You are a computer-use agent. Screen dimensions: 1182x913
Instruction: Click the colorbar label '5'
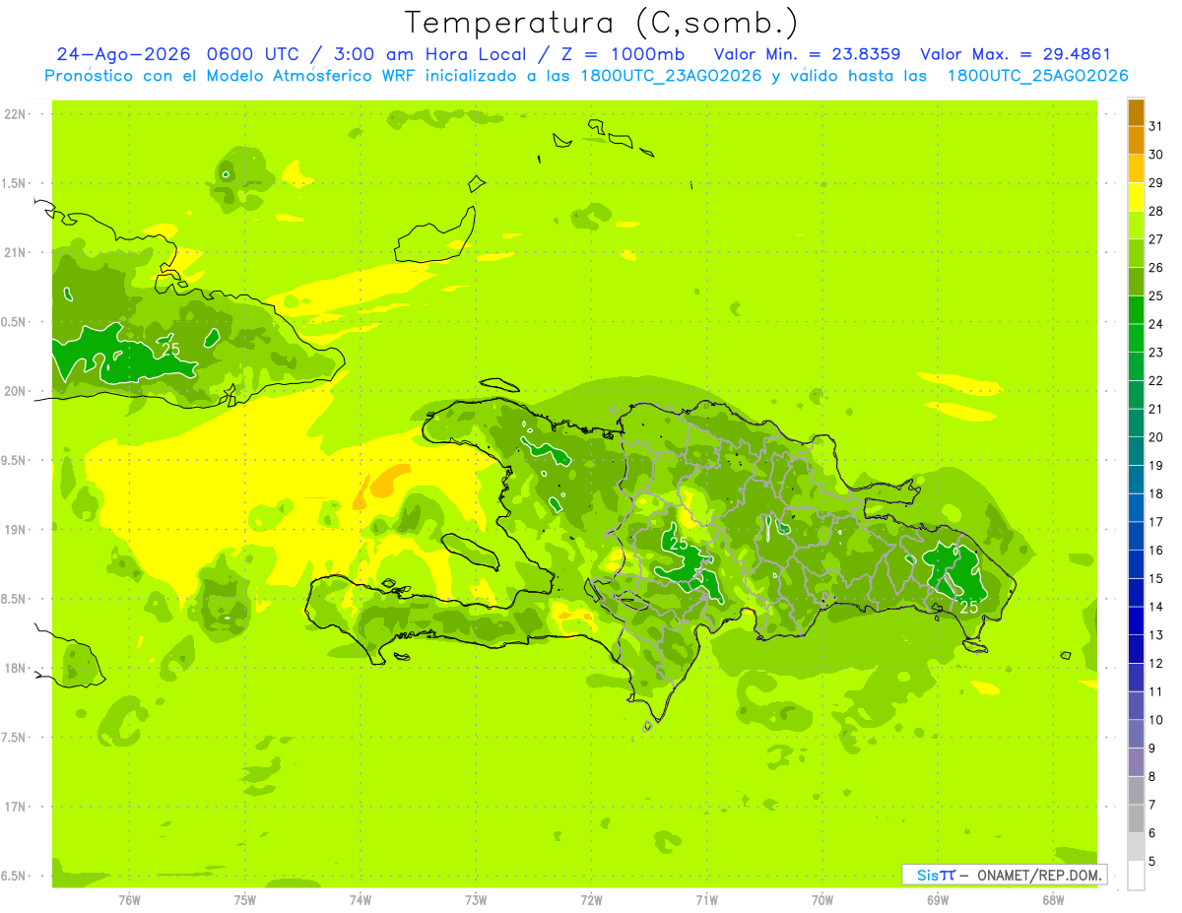pos(1152,861)
